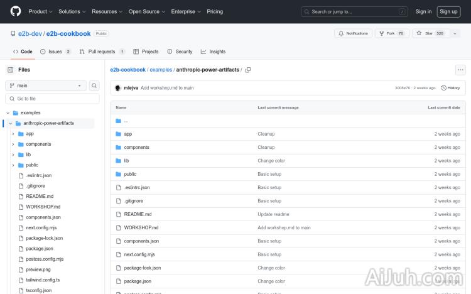The width and height of the screenshot is (471, 294).
Task: Click the Sign up button
Action: tap(448, 11)
